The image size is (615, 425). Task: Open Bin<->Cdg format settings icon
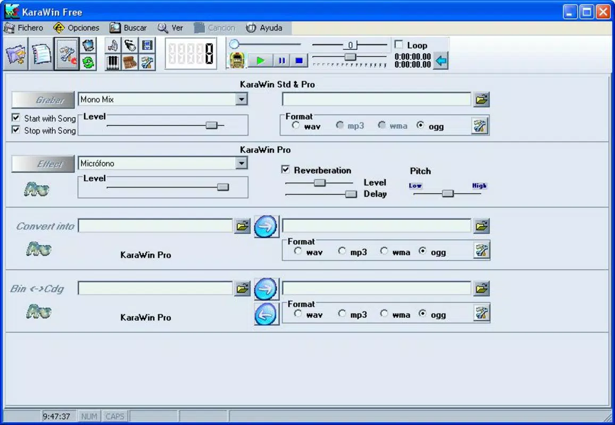coord(481,313)
